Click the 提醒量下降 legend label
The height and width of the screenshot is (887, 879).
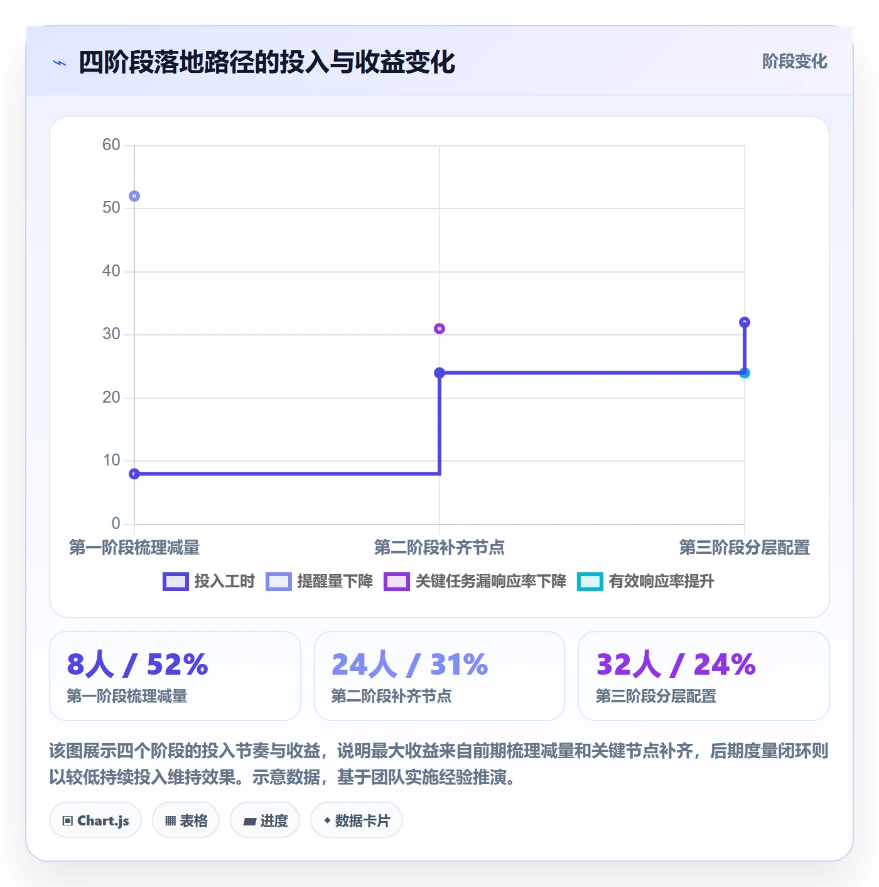coord(335,582)
